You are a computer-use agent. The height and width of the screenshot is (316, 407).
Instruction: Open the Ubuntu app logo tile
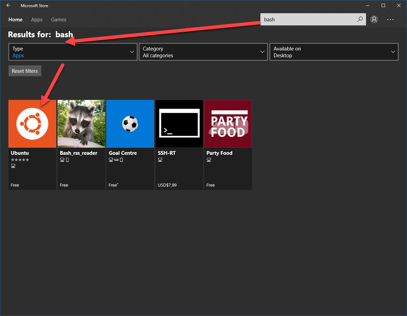pyautogui.click(x=32, y=124)
